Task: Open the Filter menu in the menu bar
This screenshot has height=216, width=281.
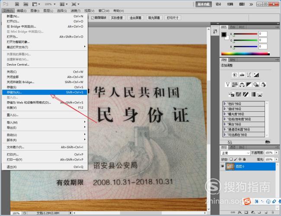Action: click(76, 11)
